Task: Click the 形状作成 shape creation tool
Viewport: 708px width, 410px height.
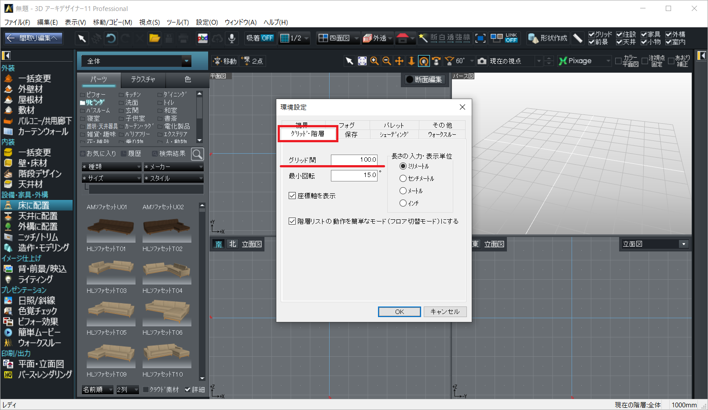Action: [548, 38]
